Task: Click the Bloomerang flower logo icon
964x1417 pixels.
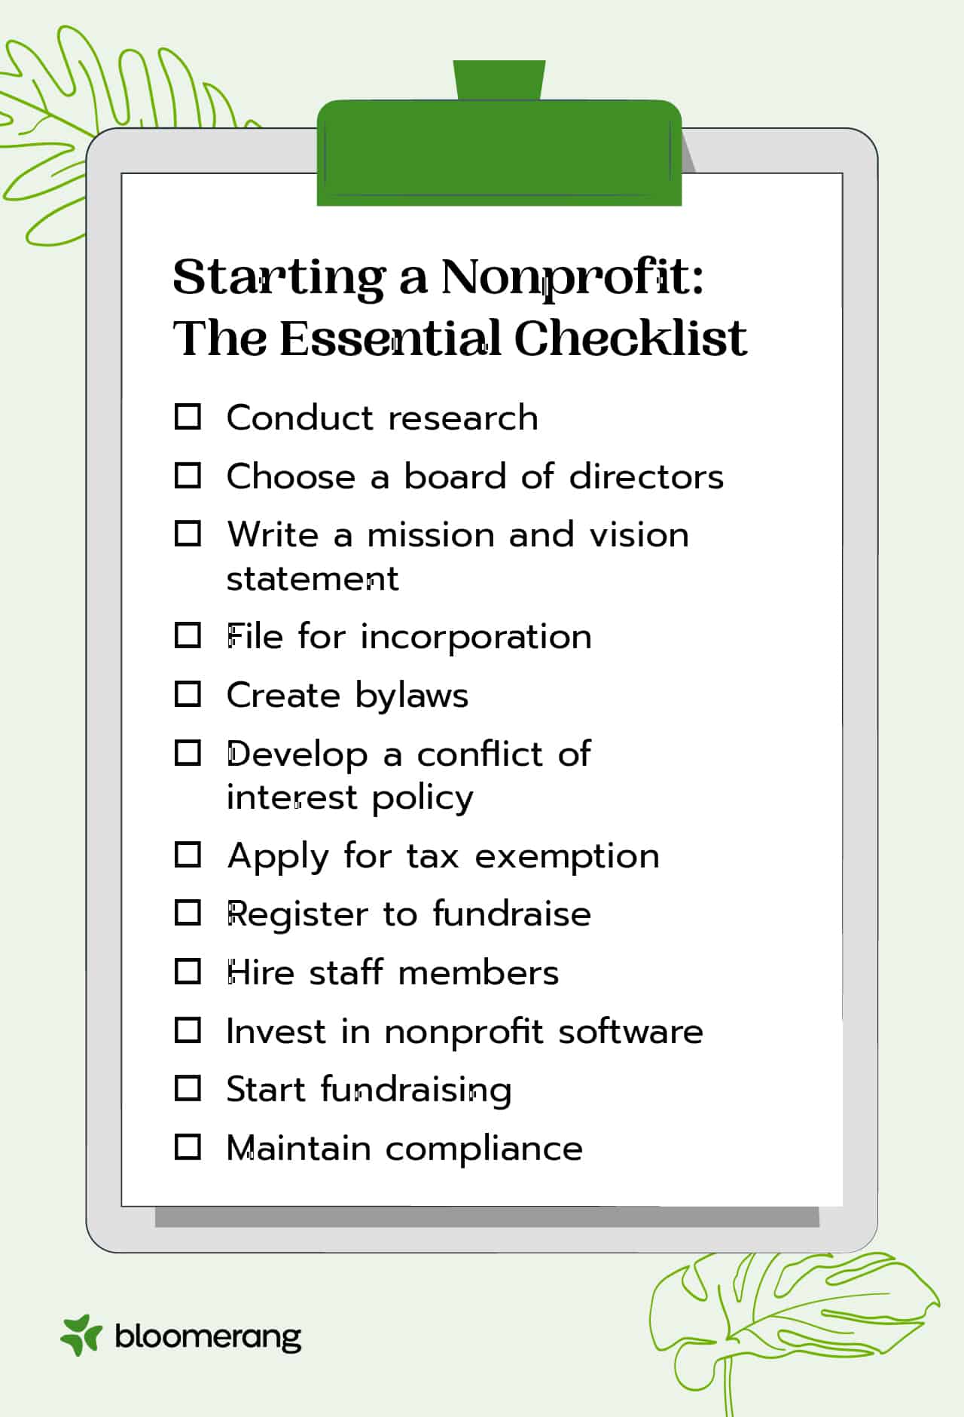Action: pyautogui.click(x=81, y=1336)
